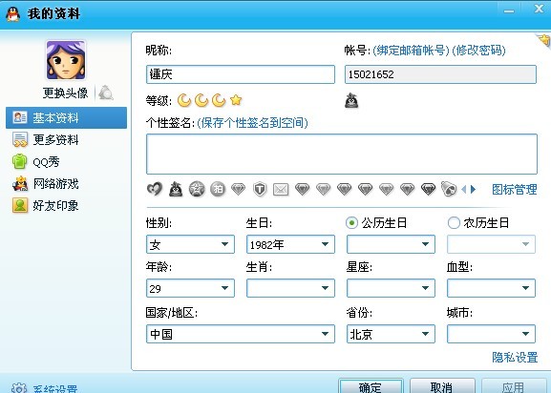Select the 公历生日 radio button

pyautogui.click(x=351, y=223)
